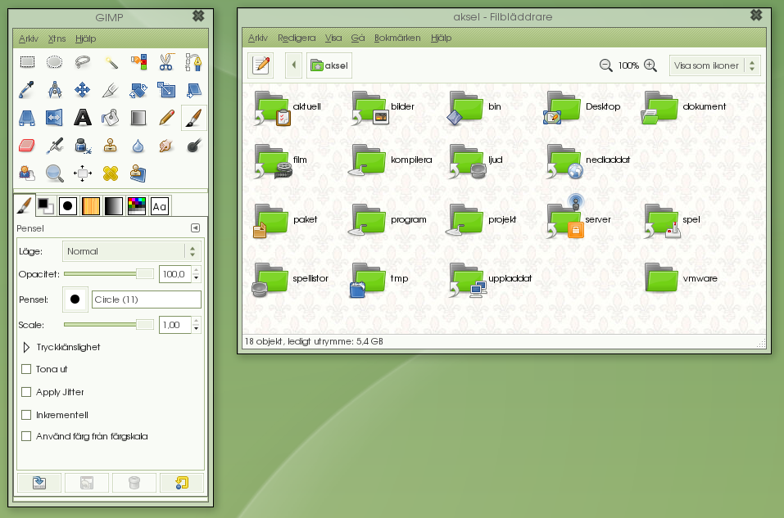The height and width of the screenshot is (518, 784).
Task: Open the Xtns menu in GIMP
Action: point(57,38)
